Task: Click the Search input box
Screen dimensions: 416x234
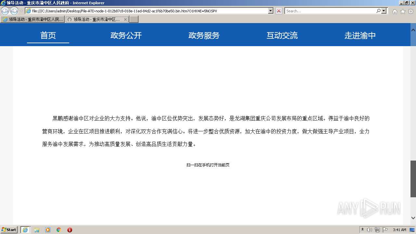Action: click(x=330, y=11)
